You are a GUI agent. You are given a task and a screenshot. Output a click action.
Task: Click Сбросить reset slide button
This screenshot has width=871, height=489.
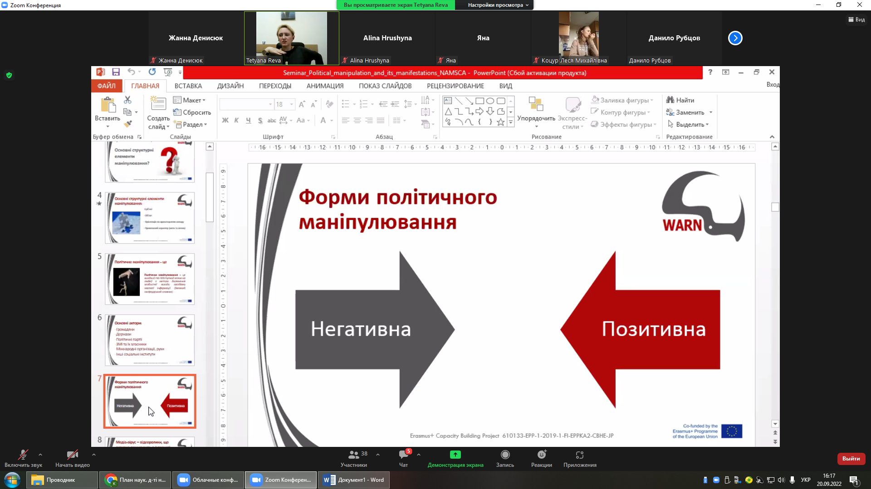coord(192,112)
